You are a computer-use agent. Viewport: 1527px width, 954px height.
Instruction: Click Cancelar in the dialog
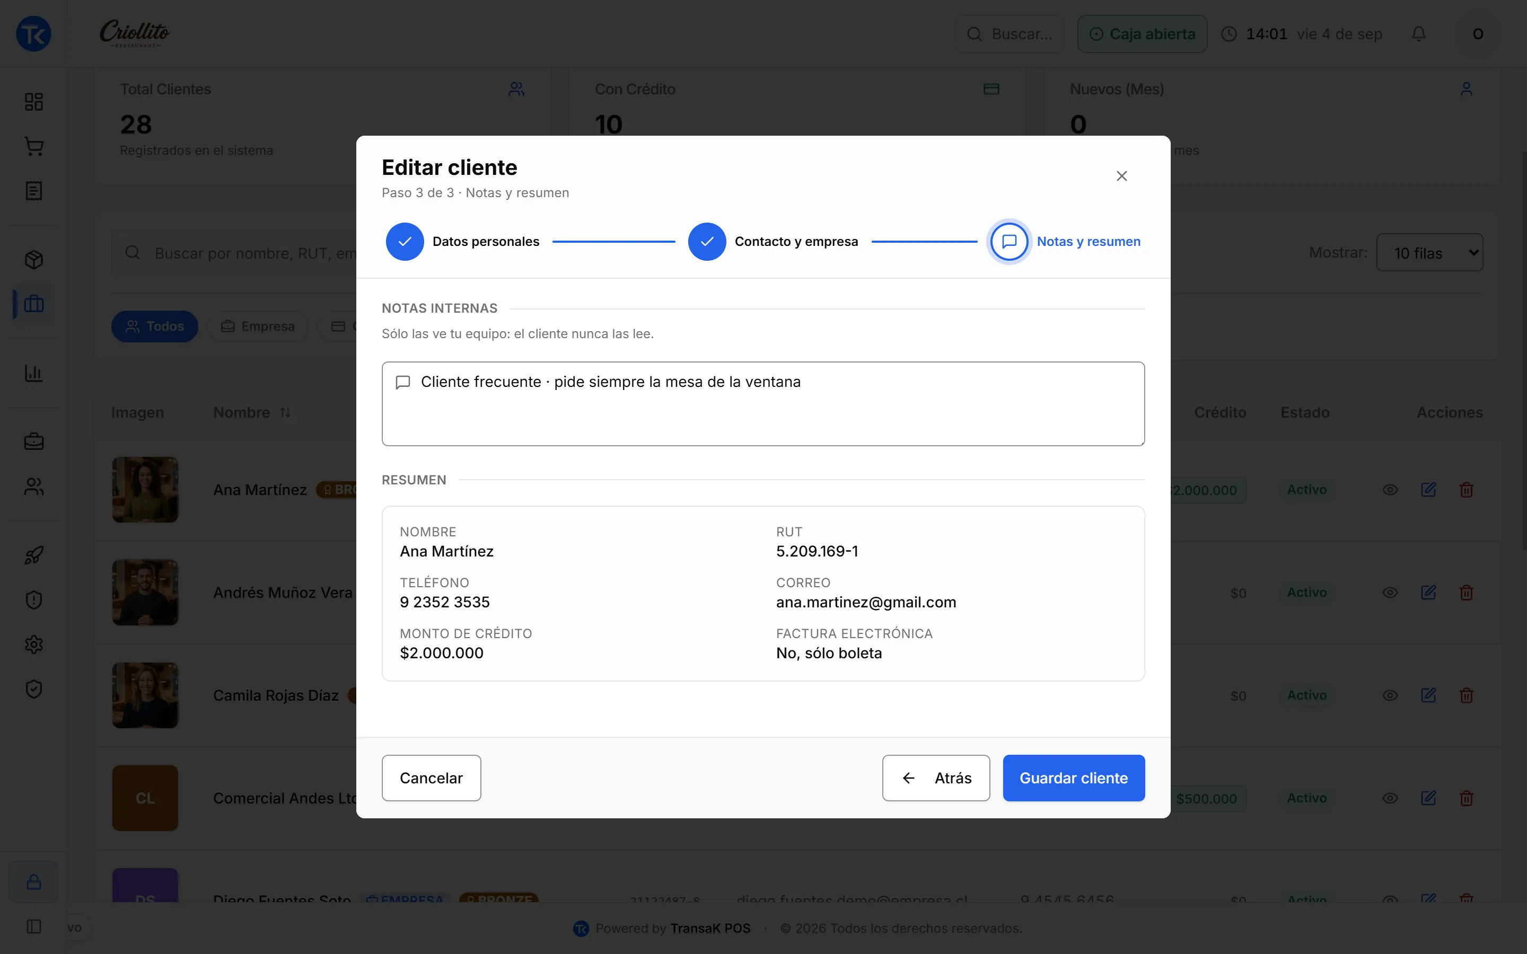pyautogui.click(x=431, y=778)
